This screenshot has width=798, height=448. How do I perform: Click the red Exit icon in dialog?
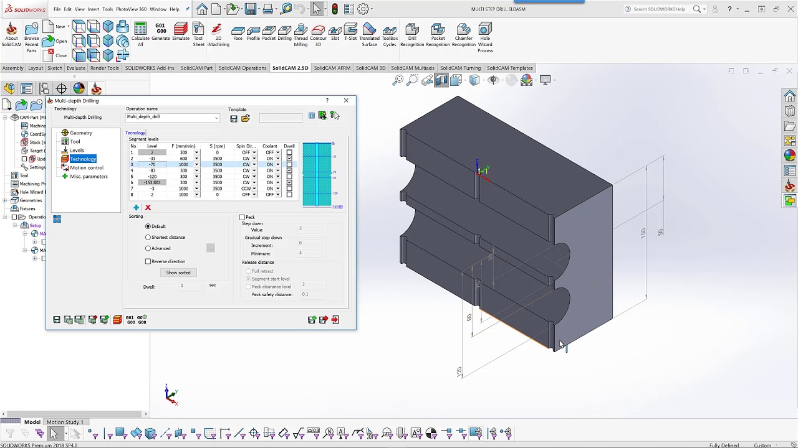click(335, 319)
